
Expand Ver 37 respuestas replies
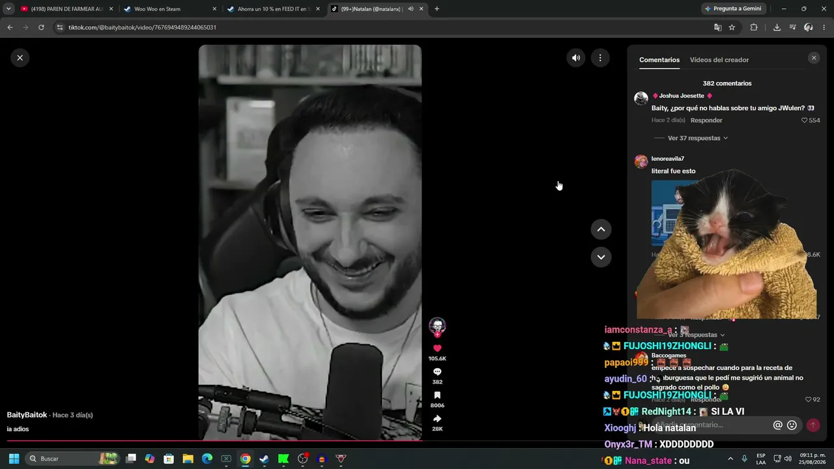pyautogui.click(x=698, y=138)
